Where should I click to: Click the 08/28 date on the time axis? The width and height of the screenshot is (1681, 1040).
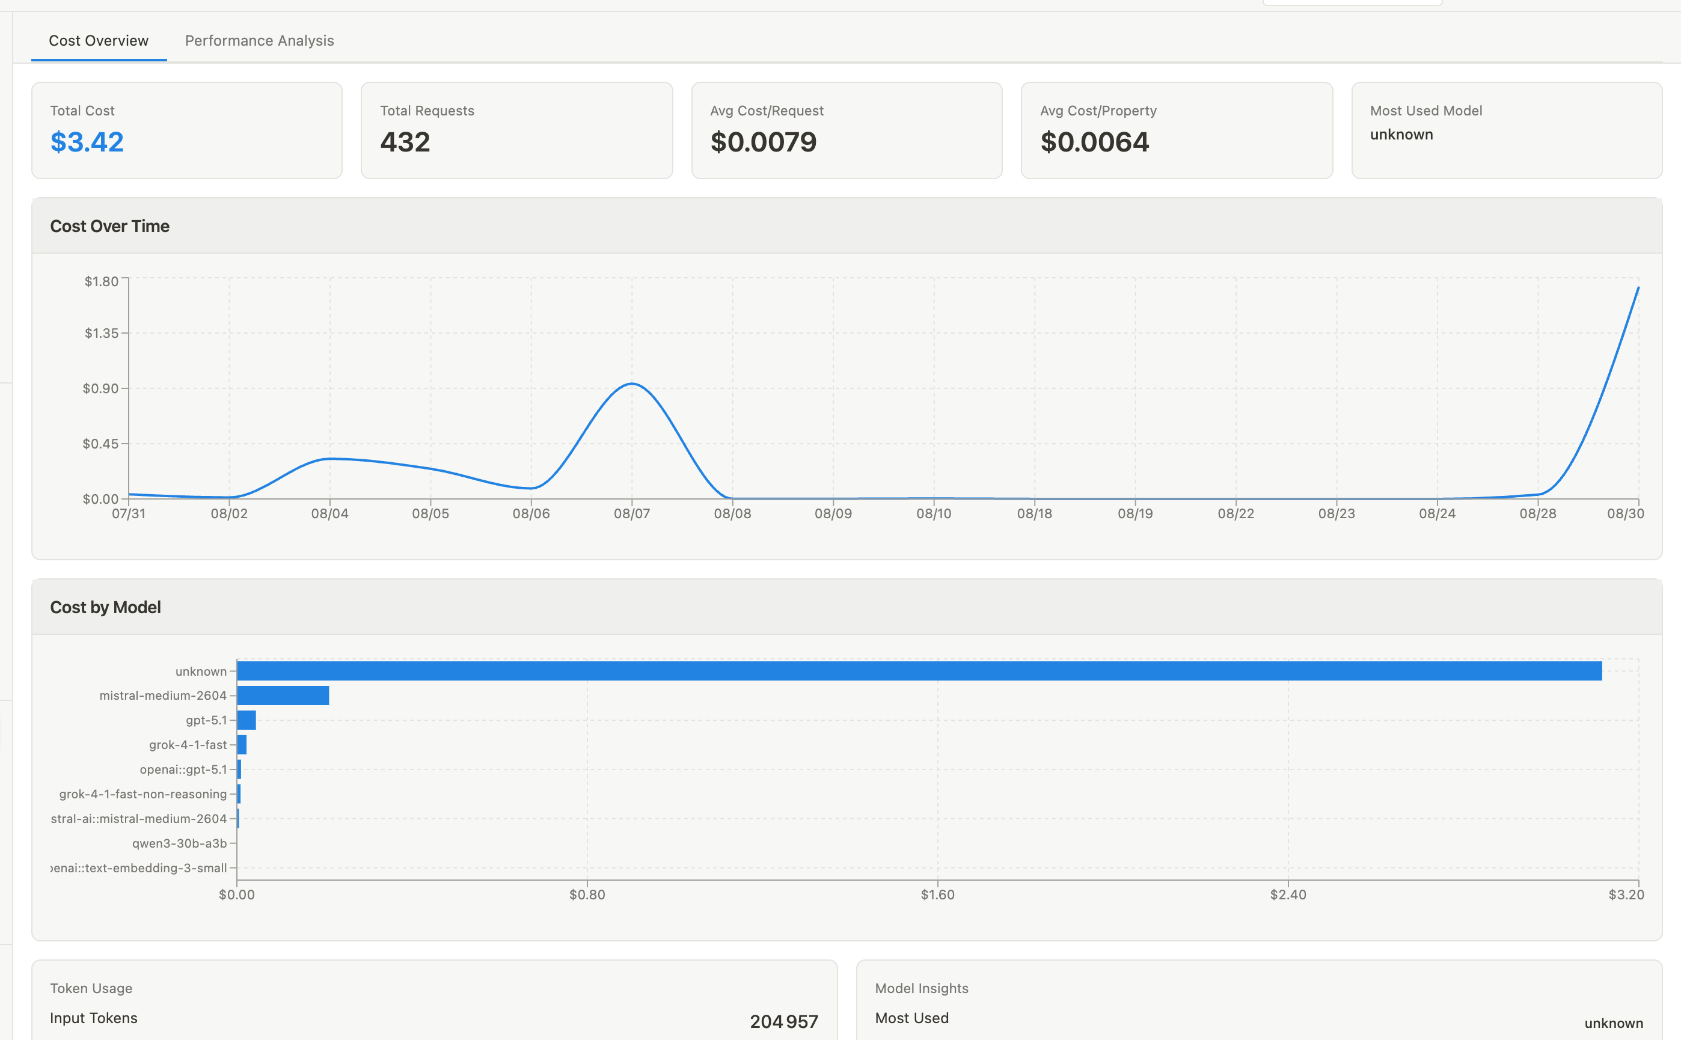(x=1537, y=513)
